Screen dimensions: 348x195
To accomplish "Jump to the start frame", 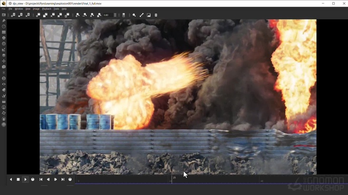I will [41, 179].
